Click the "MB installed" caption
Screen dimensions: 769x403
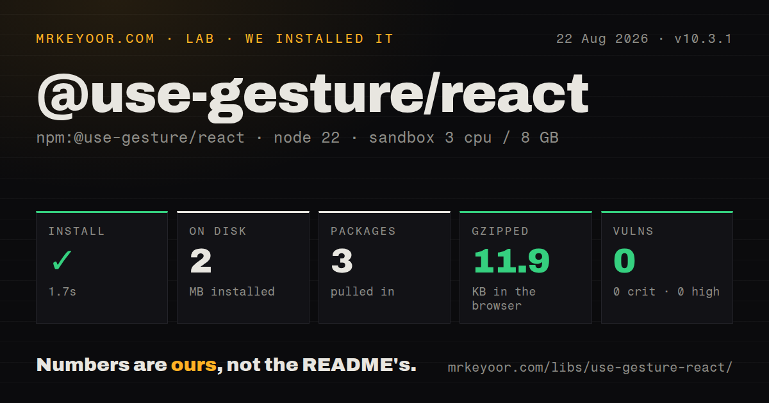232,292
